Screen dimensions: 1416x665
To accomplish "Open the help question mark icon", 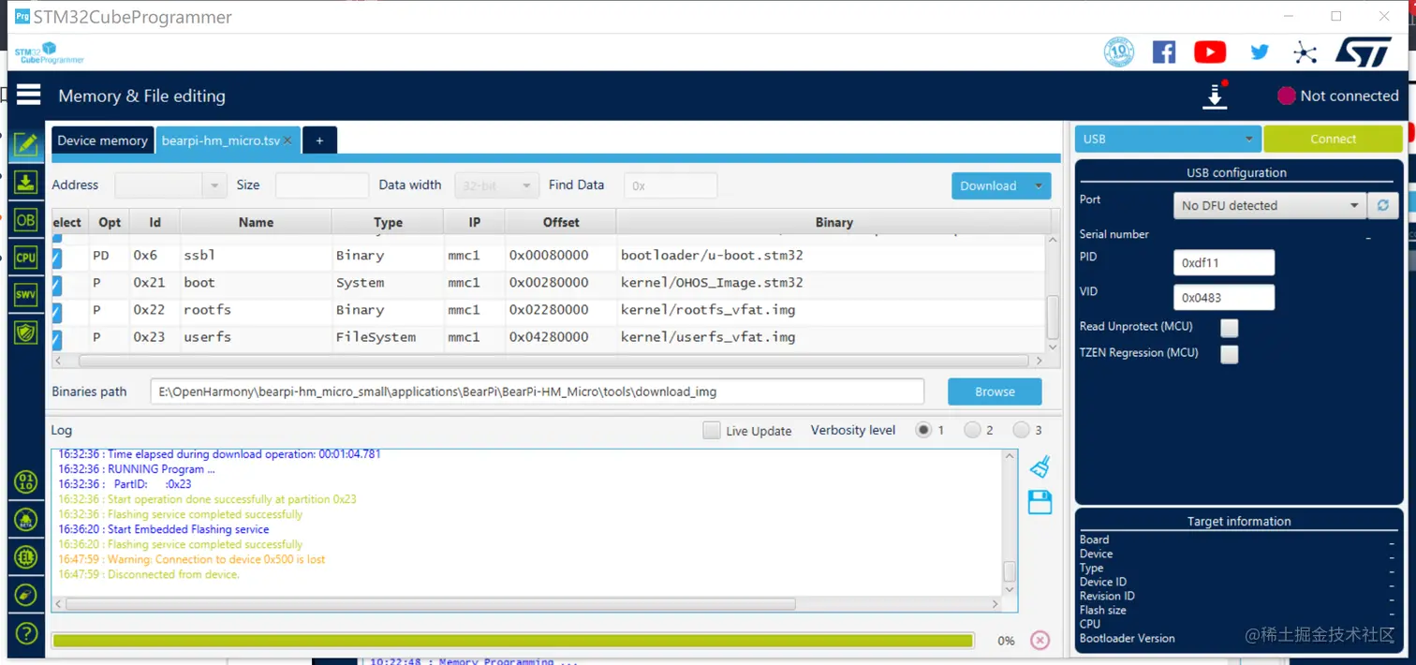I will [26, 633].
